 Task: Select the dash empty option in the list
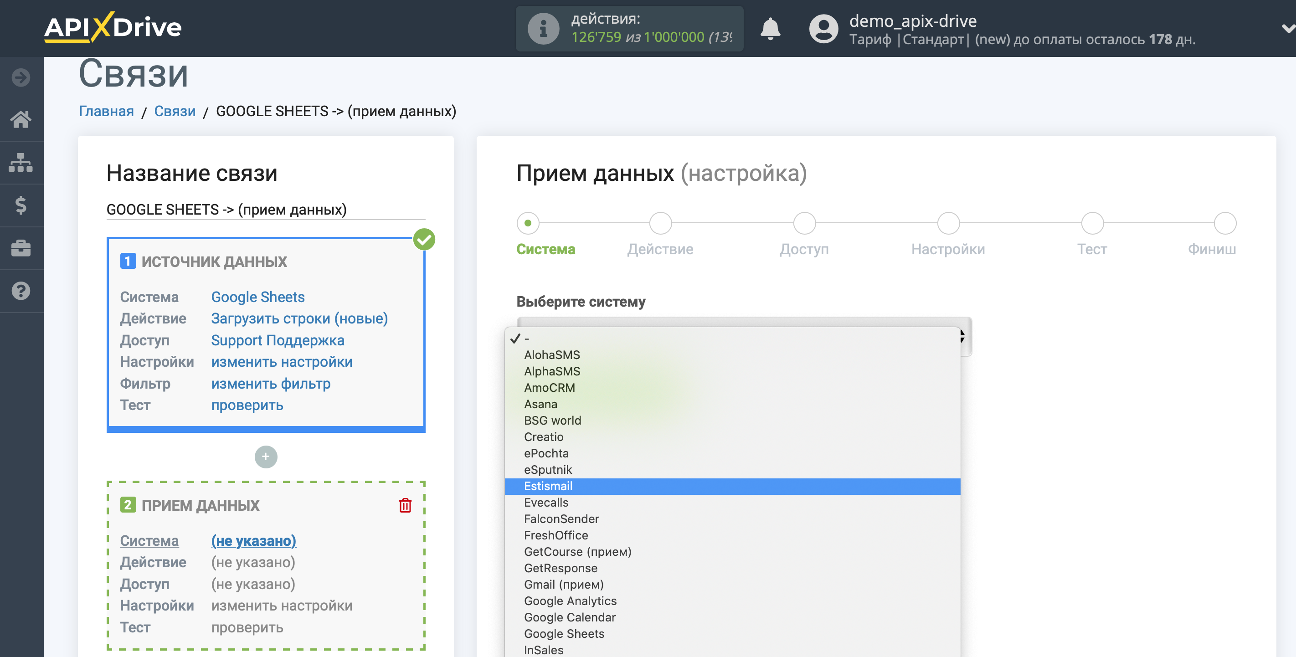tap(732, 339)
